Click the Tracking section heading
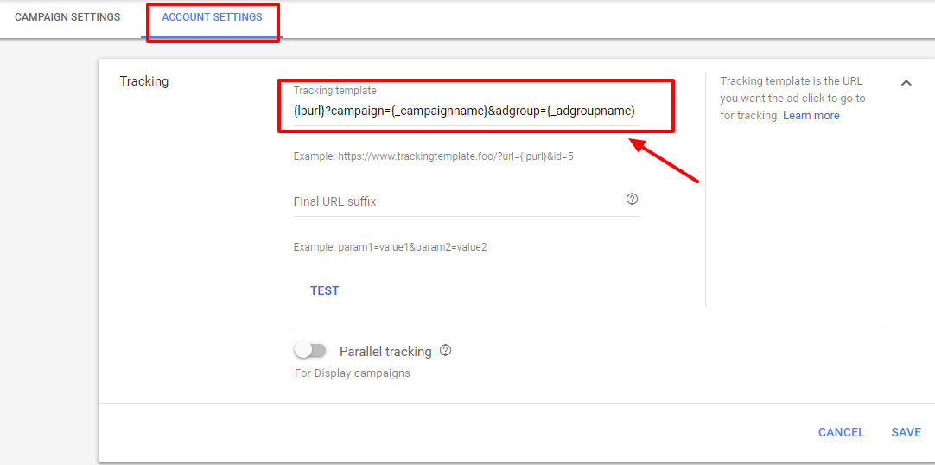The height and width of the screenshot is (465, 935). point(144,81)
